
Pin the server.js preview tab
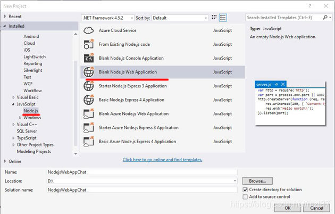277,85
